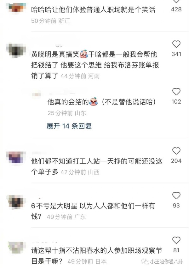Like the reply 他真的会结的 with 102 likes
This screenshot has width=189, height=270.
coord(176,92)
